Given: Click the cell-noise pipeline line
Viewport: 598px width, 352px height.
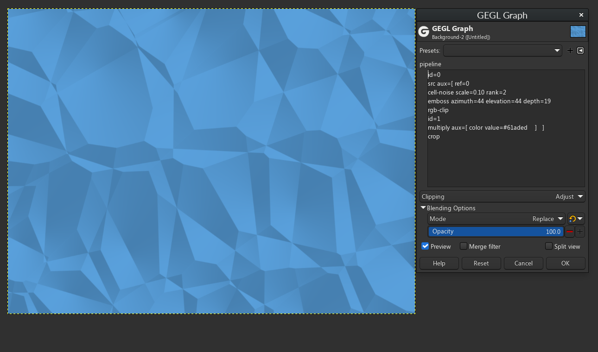Looking at the screenshot, I should pyautogui.click(x=467, y=92).
